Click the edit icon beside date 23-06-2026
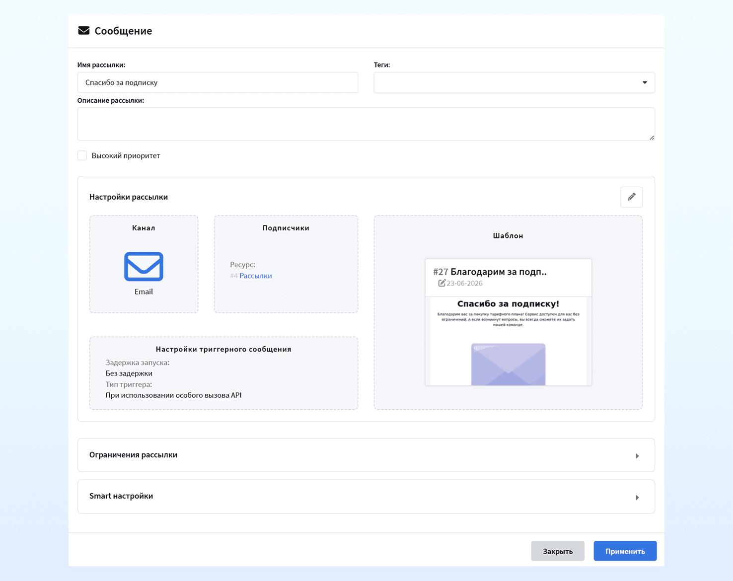The height and width of the screenshot is (581, 733). [441, 283]
